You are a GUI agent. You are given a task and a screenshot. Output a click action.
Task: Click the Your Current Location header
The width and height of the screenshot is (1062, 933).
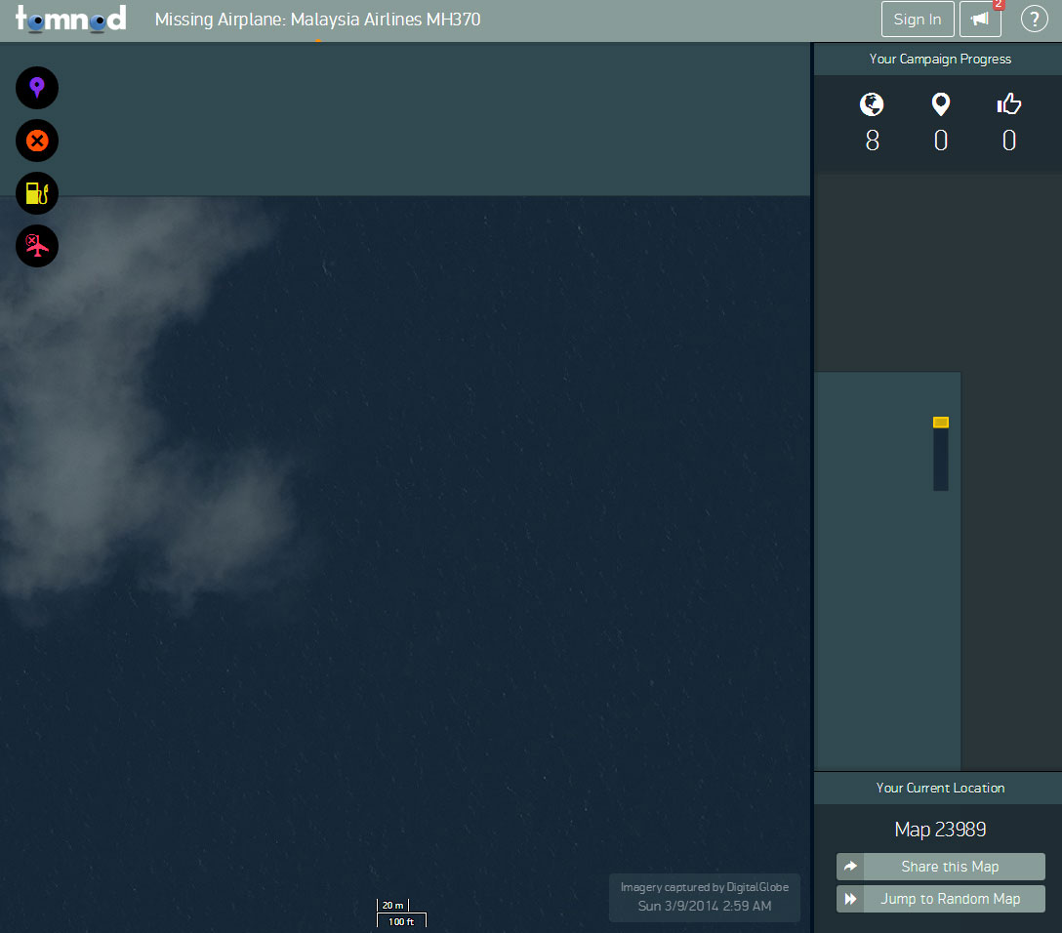click(940, 788)
